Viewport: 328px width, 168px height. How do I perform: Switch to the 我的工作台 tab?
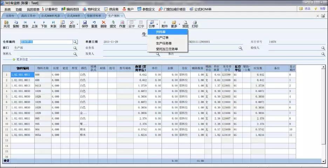(28, 16)
